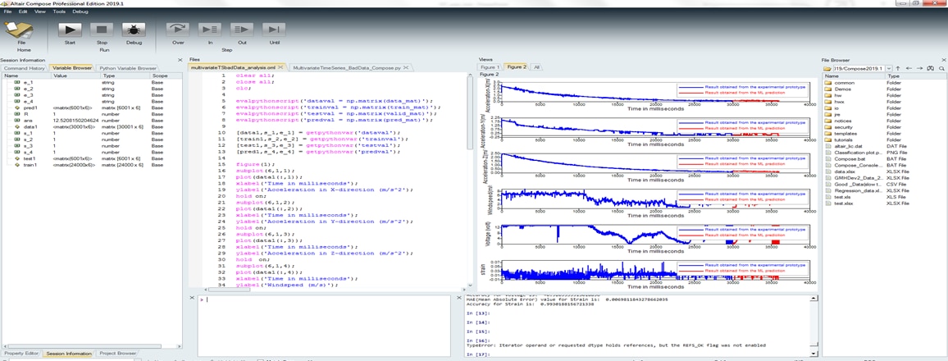Sort variables by the Scope column header
The width and height of the screenshot is (948, 361).
point(166,76)
